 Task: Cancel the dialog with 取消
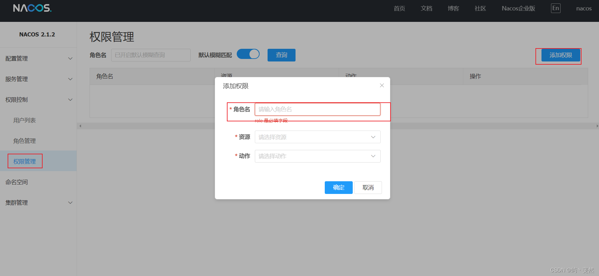(368, 187)
